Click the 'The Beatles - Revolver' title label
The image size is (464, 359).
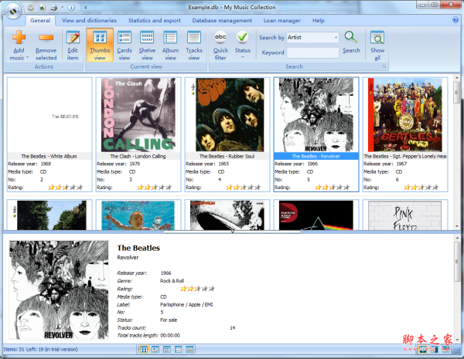316,156
